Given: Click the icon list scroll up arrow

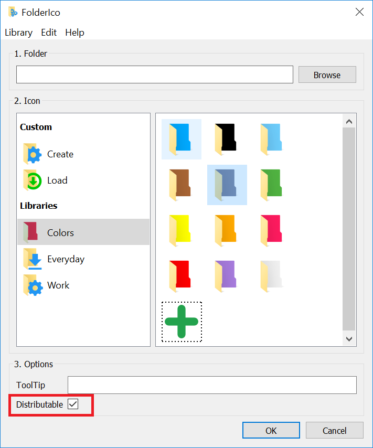Looking at the screenshot, I should (x=349, y=121).
